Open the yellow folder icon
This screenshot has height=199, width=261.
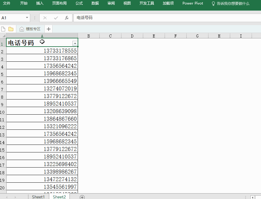[11, 29]
